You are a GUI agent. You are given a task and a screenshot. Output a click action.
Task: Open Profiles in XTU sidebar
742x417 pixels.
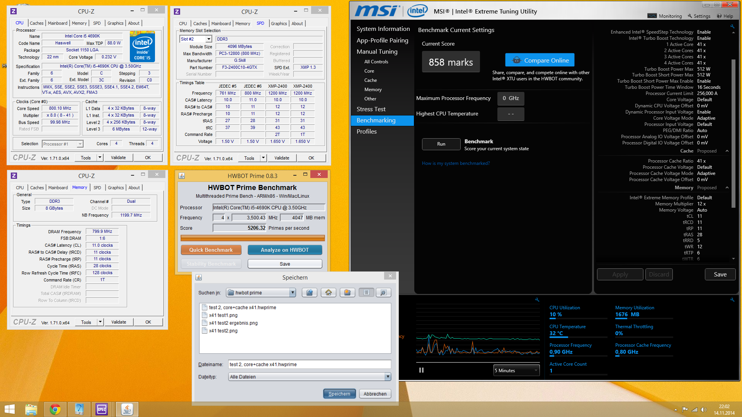click(367, 132)
